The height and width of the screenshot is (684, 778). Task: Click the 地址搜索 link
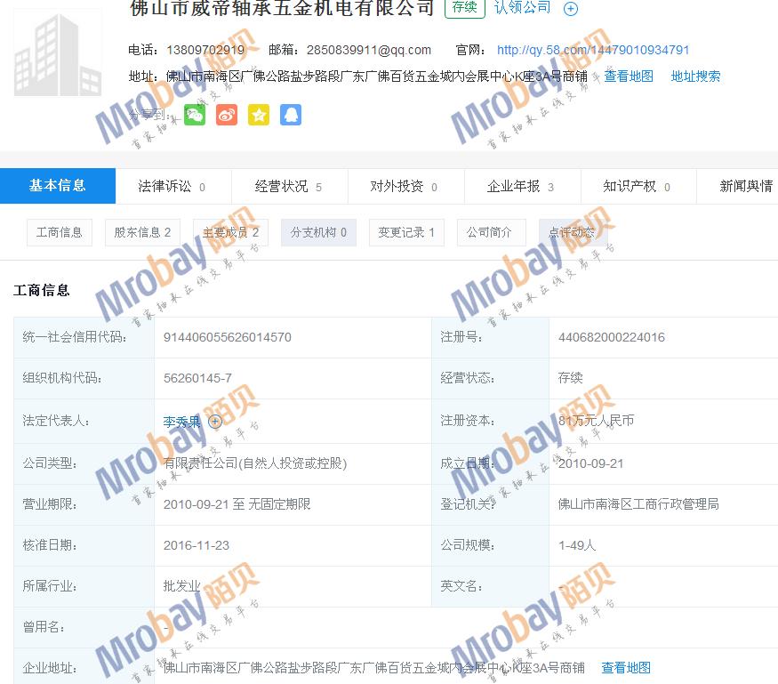tap(695, 76)
